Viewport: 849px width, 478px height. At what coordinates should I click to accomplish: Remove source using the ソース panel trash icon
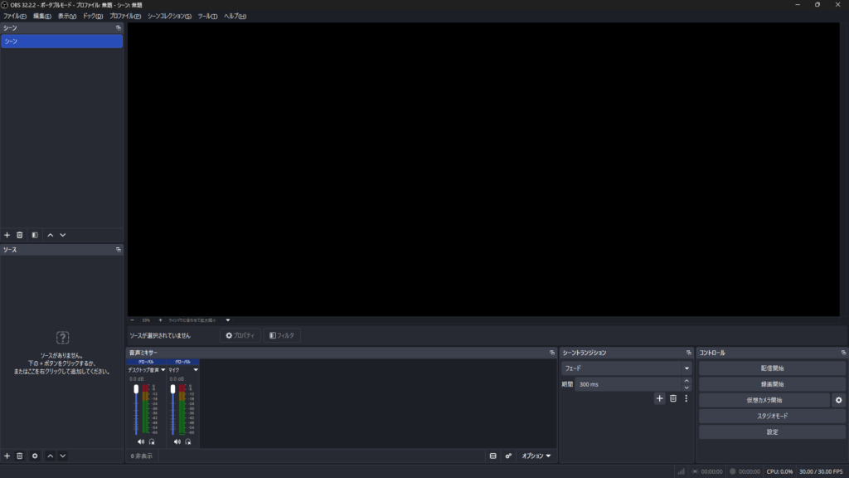(20, 456)
